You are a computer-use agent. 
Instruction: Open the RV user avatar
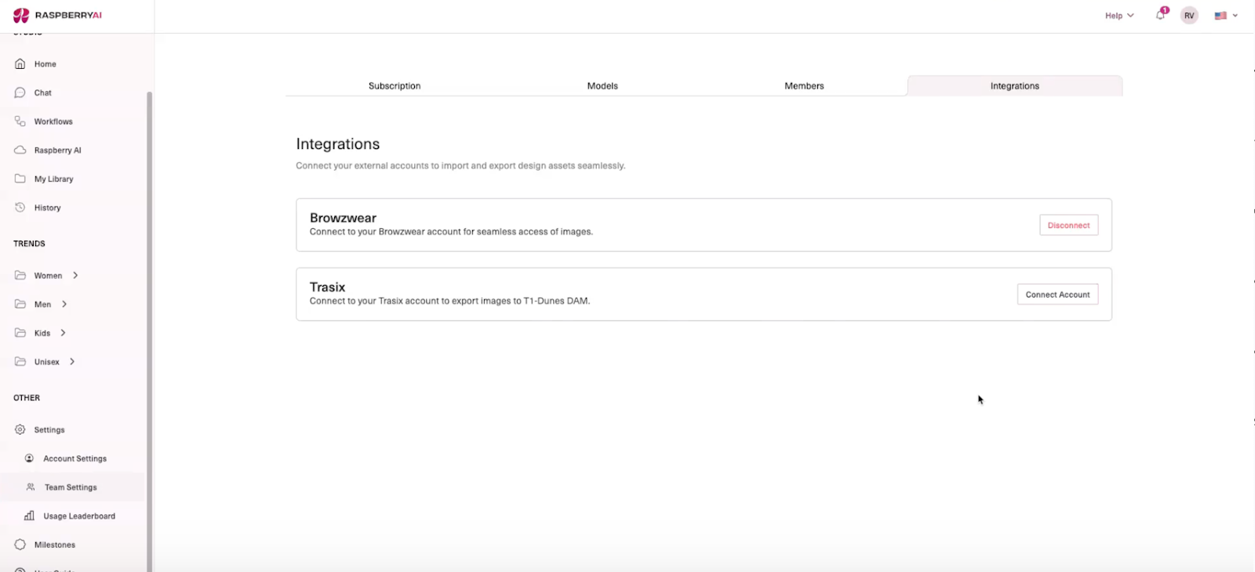[1189, 16]
